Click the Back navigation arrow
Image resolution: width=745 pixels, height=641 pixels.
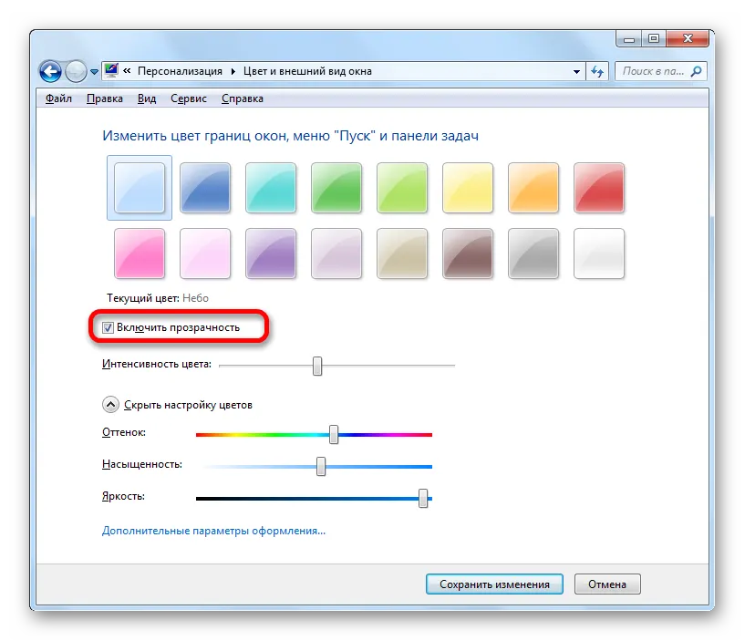click(x=50, y=72)
